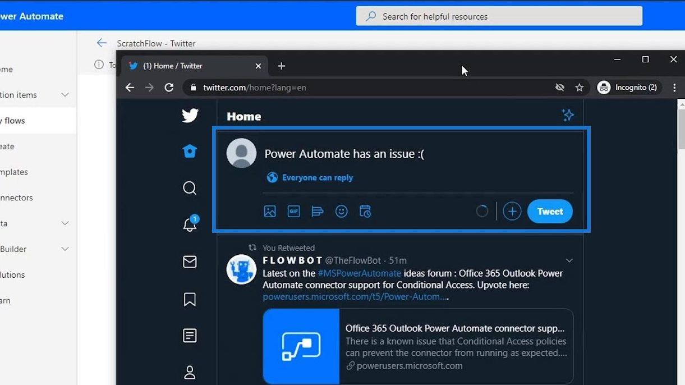The width and height of the screenshot is (685, 385).
Task: Reload the Twitter page
Action: coord(169,88)
